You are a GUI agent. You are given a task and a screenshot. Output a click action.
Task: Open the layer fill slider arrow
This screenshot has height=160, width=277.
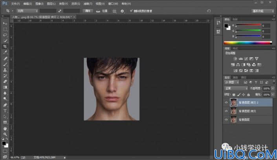[273, 95]
